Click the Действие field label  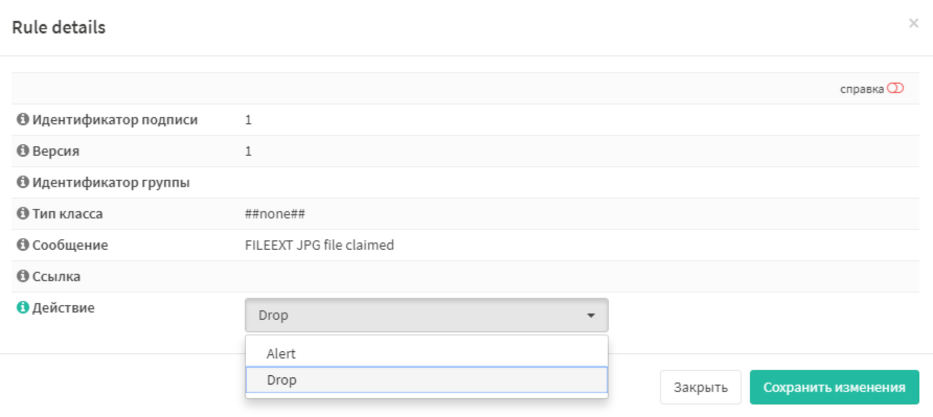63,308
